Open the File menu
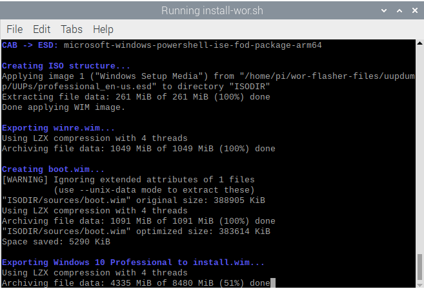 15,29
